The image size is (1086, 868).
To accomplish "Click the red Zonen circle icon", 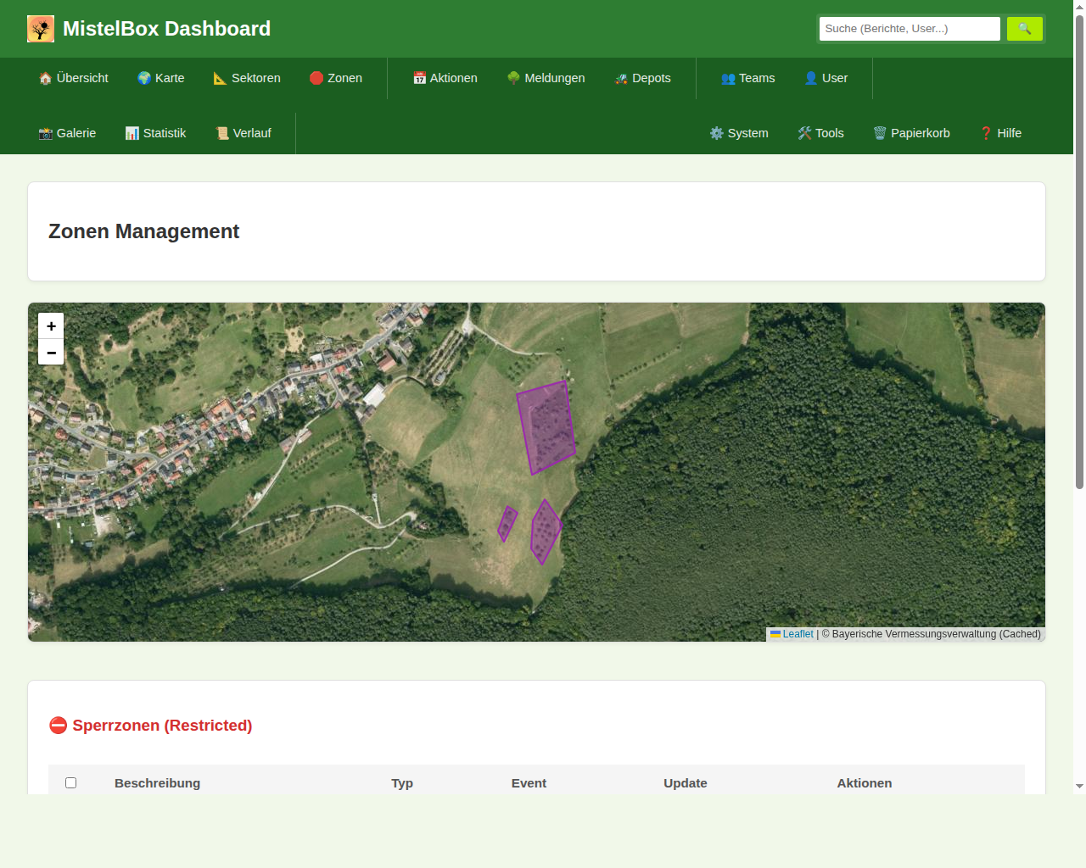I will click(316, 78).
